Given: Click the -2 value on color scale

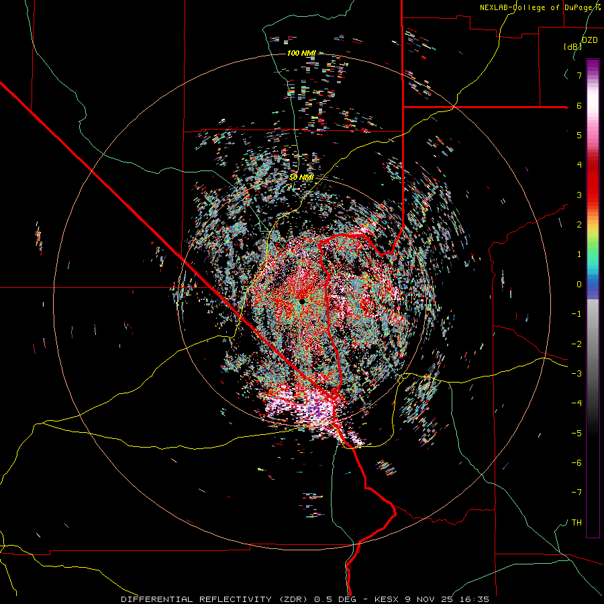Looking at the screenshot, I should click(576, 344).
